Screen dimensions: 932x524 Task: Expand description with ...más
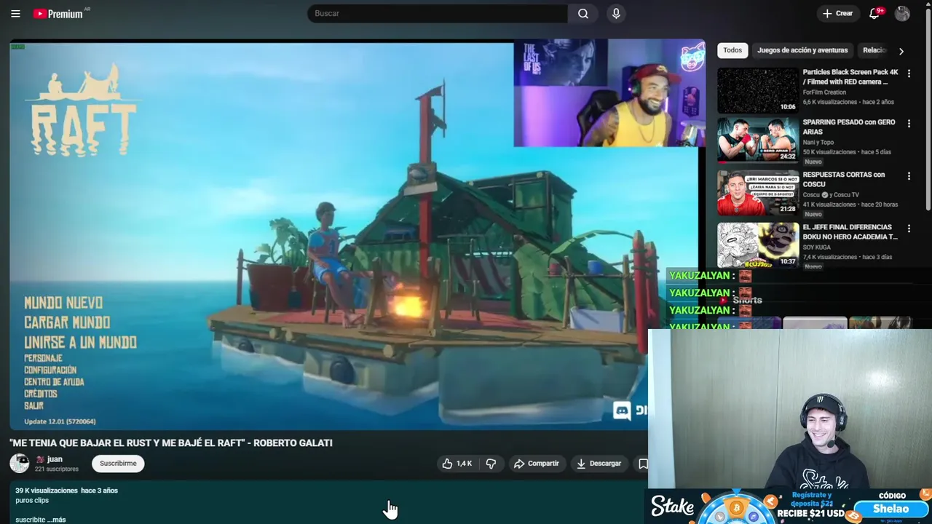[x=56, y=520]
